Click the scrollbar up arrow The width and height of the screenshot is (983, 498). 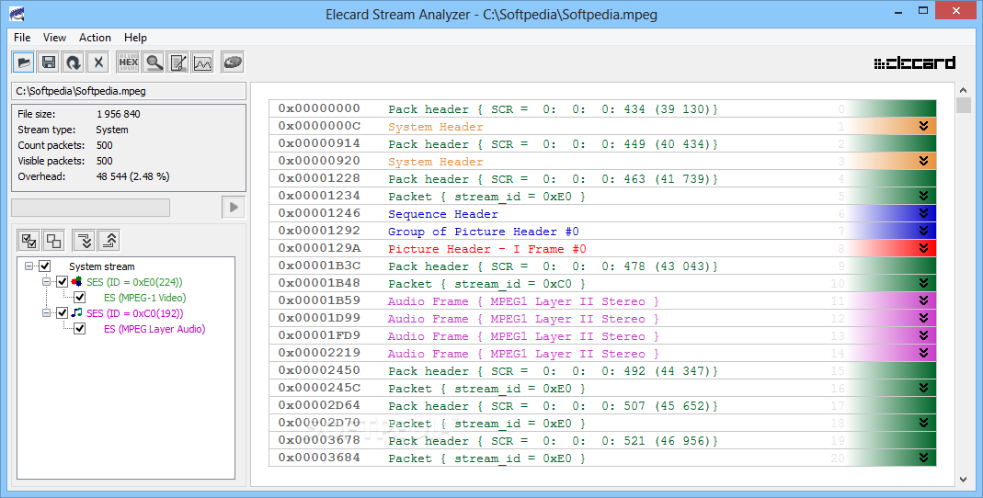(x=964, y=89)
